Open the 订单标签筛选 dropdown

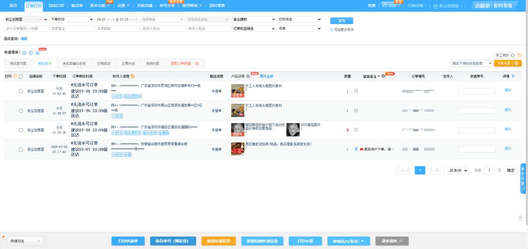pos(254,28)
